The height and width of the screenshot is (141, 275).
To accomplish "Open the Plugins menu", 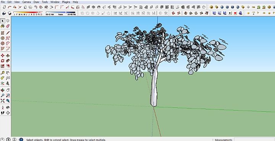I will point(66,2).
